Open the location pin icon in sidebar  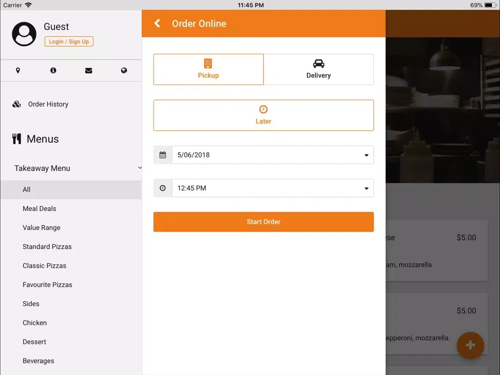click(x=18, y=70)
